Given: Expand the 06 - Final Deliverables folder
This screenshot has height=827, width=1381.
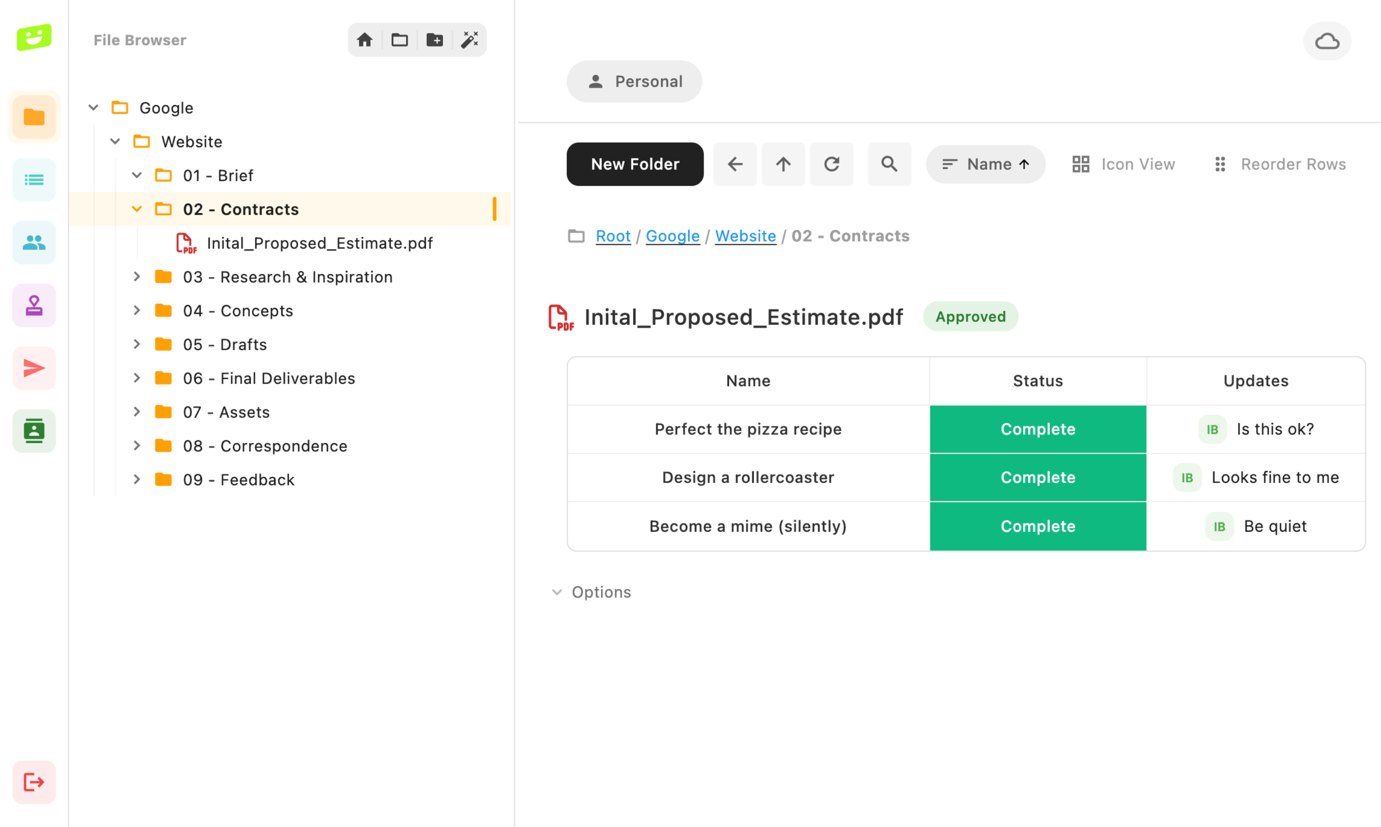Looking at the screenshot, I should [x=136, y=378].
